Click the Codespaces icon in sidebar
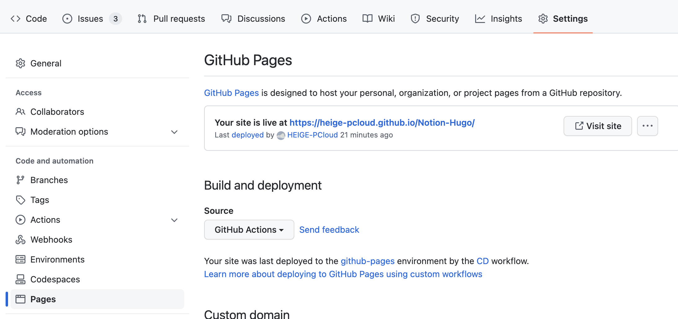This screenshot has width=678, height=319. [x=20, y=279]
